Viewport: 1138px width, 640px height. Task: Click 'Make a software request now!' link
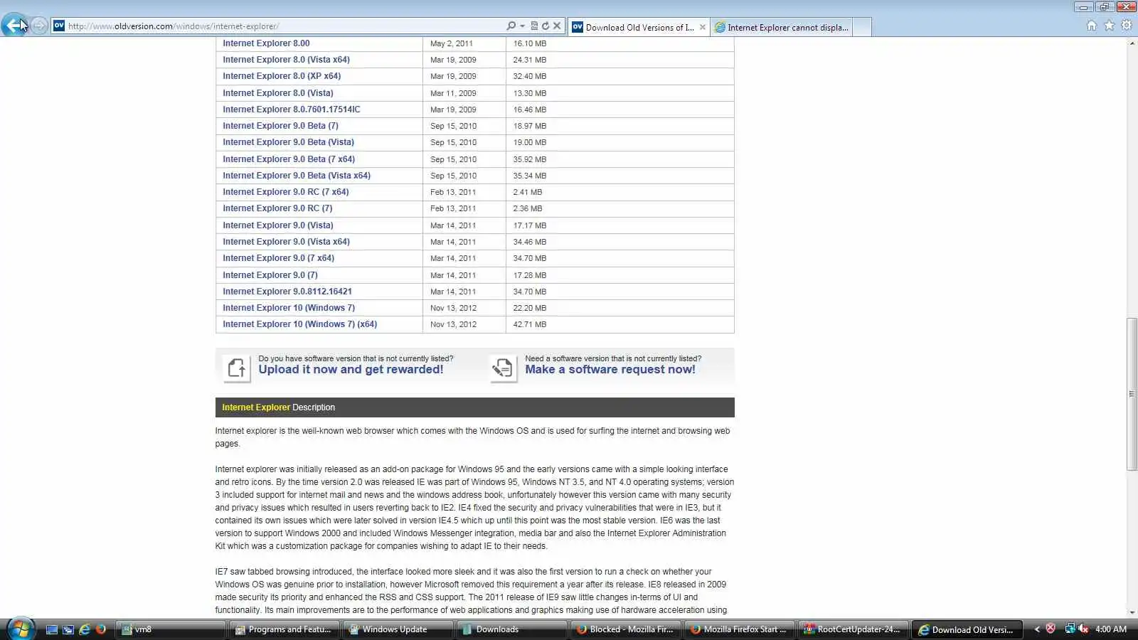tap(610, 370)
